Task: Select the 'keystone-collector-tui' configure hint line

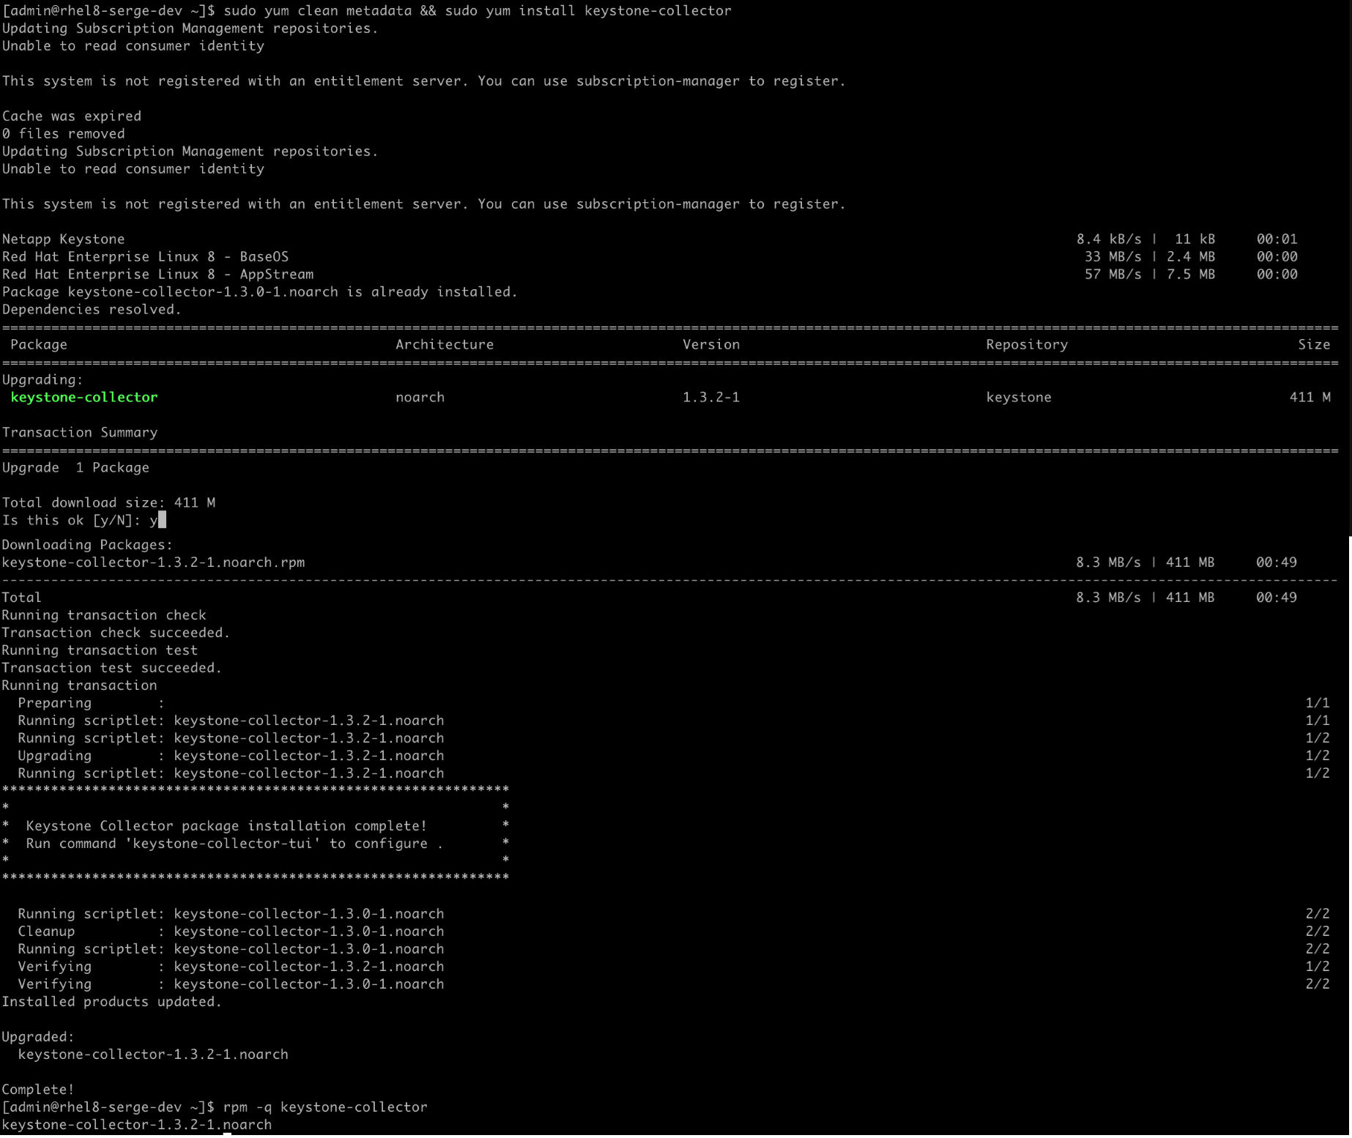Action: click(234, 844)
